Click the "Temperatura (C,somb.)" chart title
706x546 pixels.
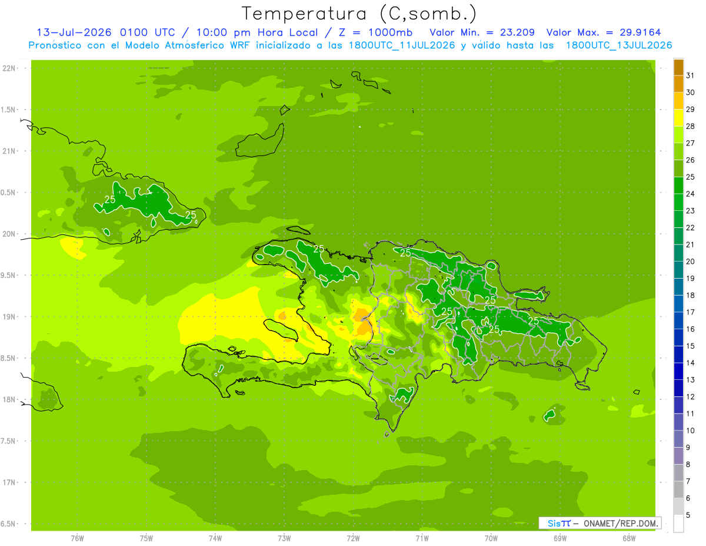[x=359, y=13]
